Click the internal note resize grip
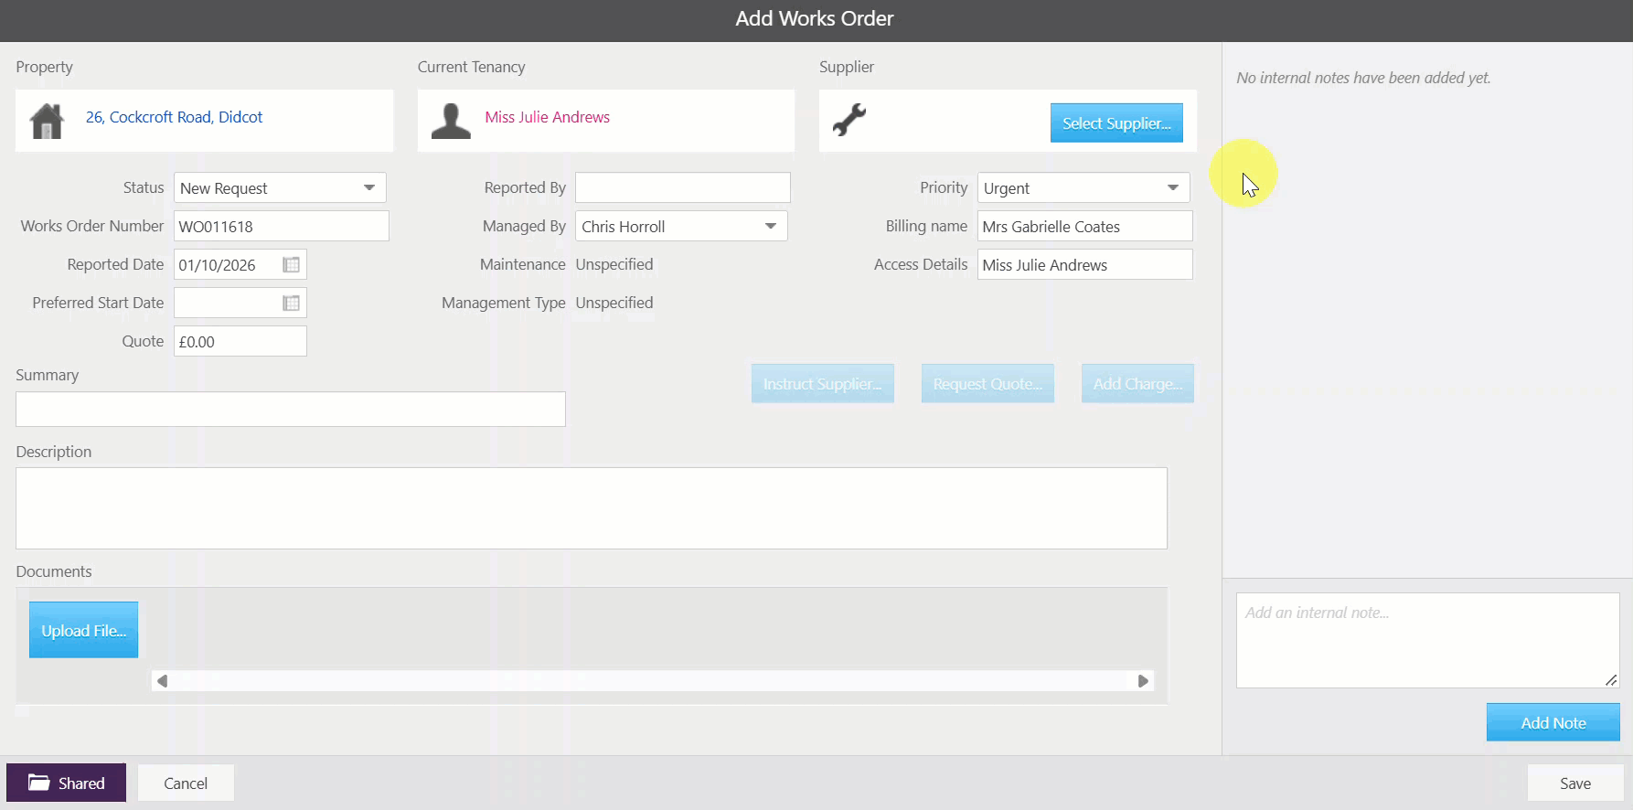Image resolution: width=1633 pixels, height=810 pixels. pyautogui.click(x=1611, y=679)
